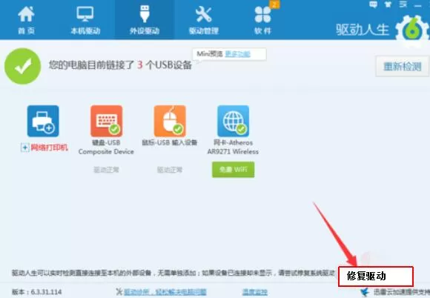Screen dimensions: 430x298
Task: Click 驱动正常 status under keyboard
Action: (106, 170)
